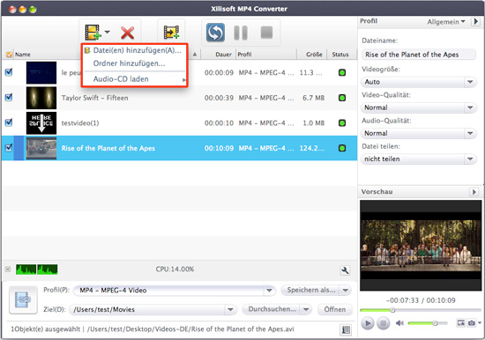Stop the preview playback
The width and height of the screenshot is (485, 340).
383,323
